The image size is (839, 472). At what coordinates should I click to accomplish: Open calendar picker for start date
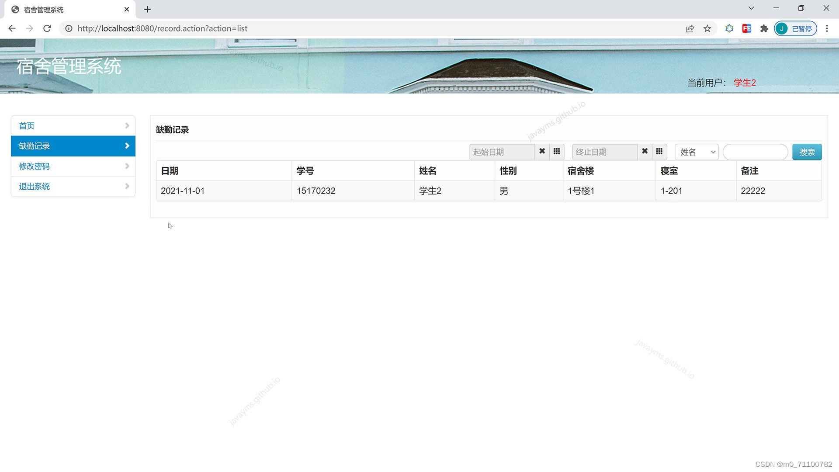click(x=557, y=151)
